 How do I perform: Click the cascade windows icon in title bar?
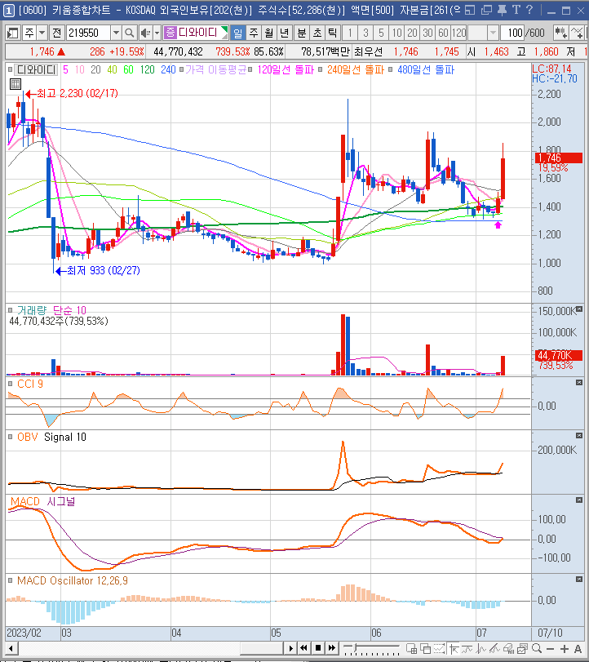[x=486, y=10]
